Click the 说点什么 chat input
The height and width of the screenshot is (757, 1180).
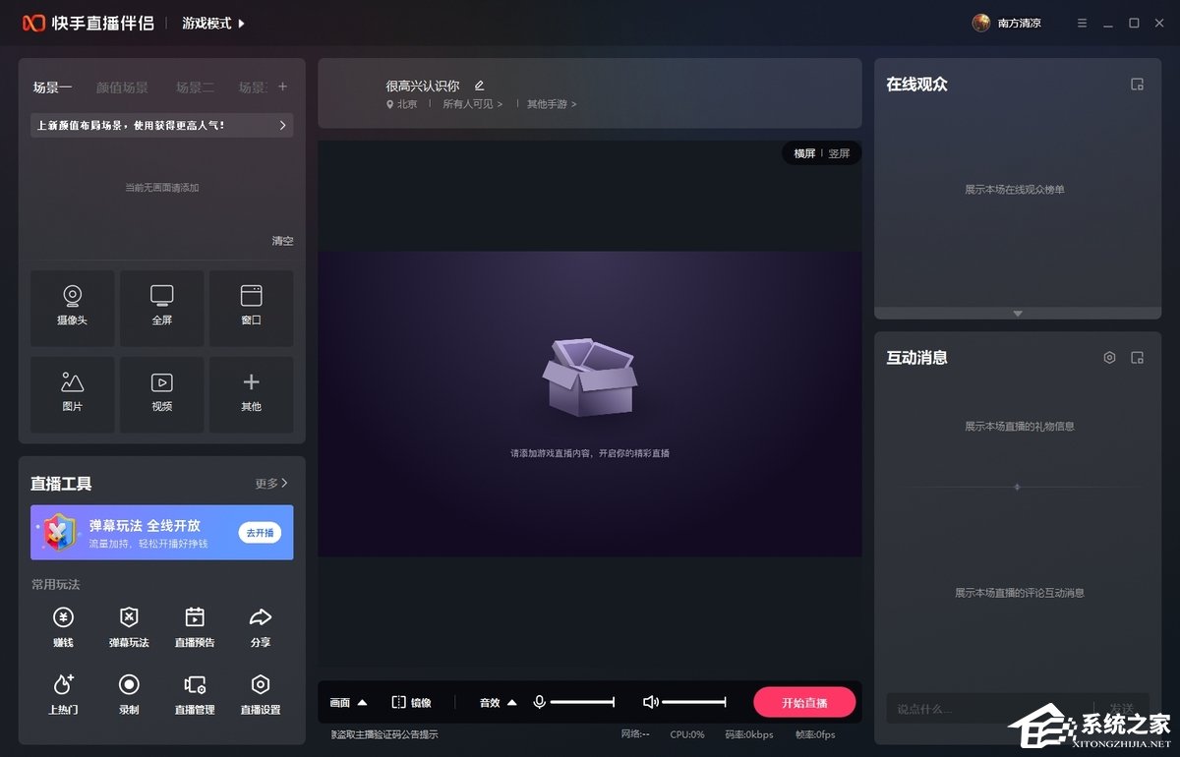(x=988, y=708)
